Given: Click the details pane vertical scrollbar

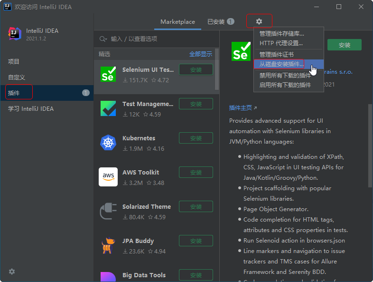Looking at the screenshot, I should pyautogui.click(x=370, y=146).
